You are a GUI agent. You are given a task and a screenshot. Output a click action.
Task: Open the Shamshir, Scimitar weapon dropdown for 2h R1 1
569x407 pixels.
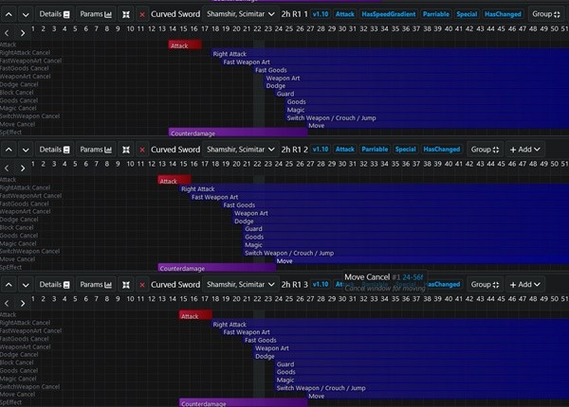tap(240, 15)
